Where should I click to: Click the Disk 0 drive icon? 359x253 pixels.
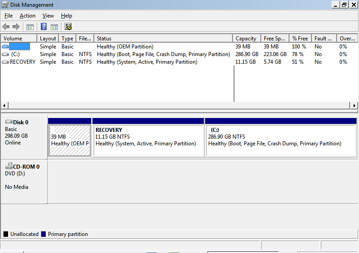[x=9, y=122]
